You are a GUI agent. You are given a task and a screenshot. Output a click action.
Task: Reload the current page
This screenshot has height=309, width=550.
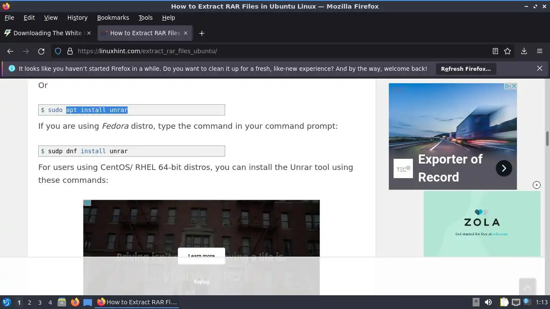[41, 51]
